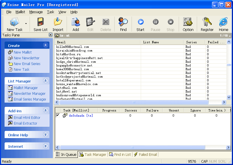Switch to the Task Manager tab
Viewport: 233px width, 165px height.
point(93,155)
